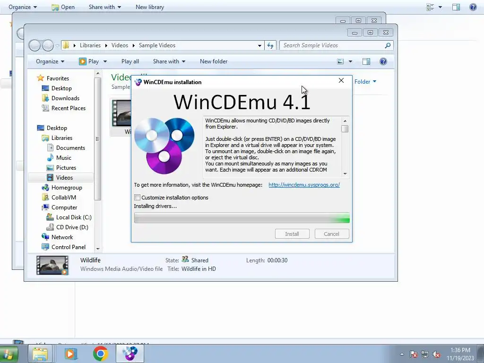Click the WinCDEmu discs logo image
The width and height of the screenshot is (484, 363).
tap(164, 146)
